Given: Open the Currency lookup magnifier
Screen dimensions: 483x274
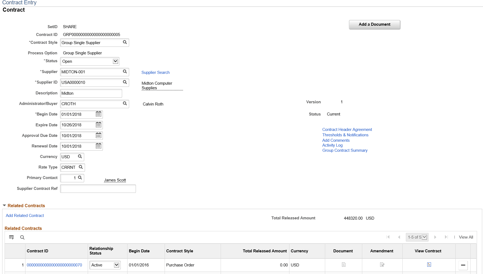Looking at the screenshot, I should pos(80,157).
